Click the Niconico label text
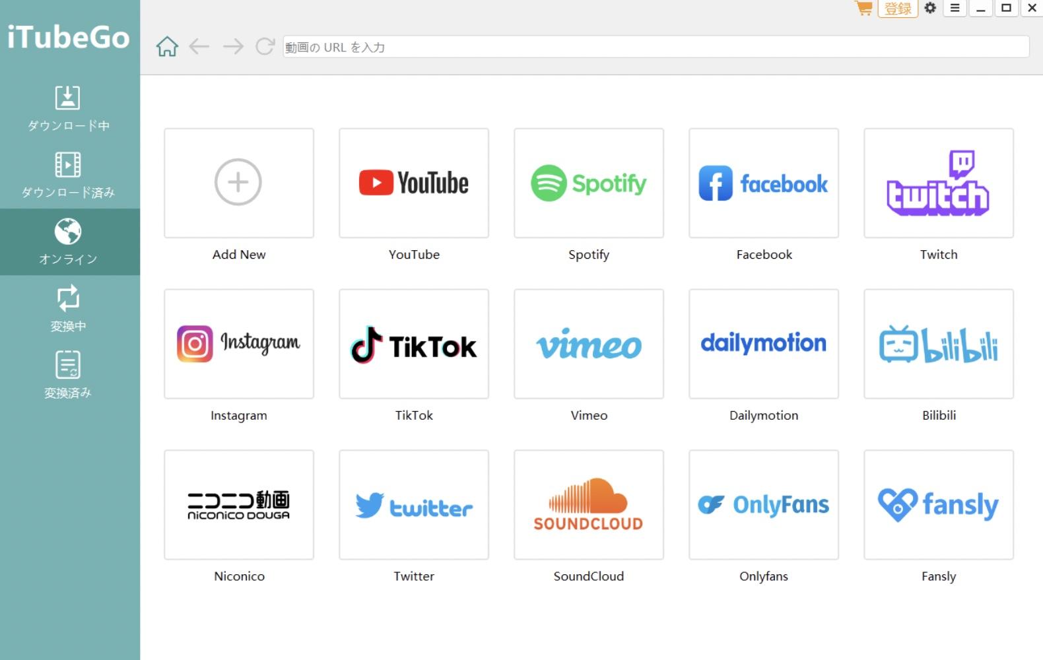The image size is (1043, 660). 239,577
